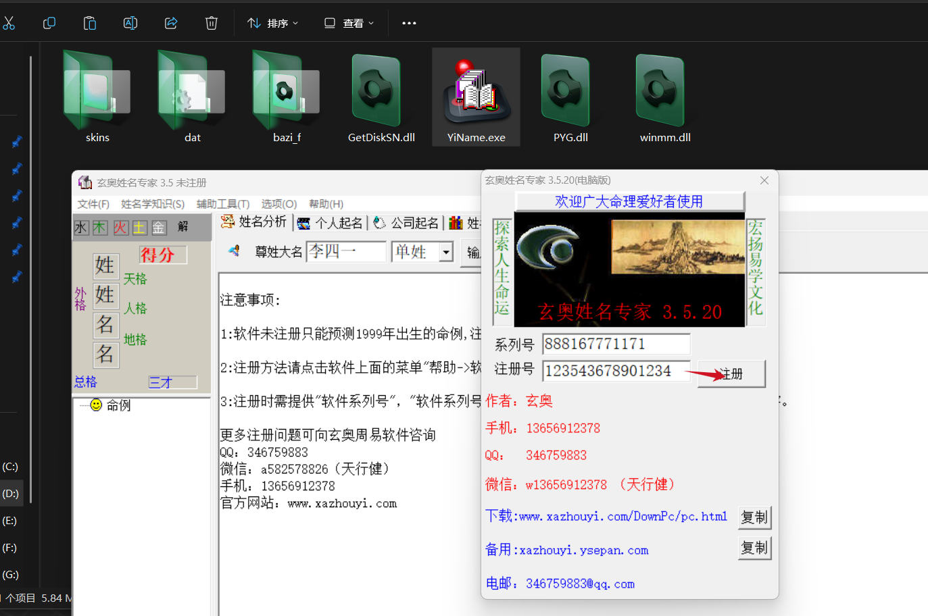
Task: Click the 注册 register button
Action: pos(731,374)
